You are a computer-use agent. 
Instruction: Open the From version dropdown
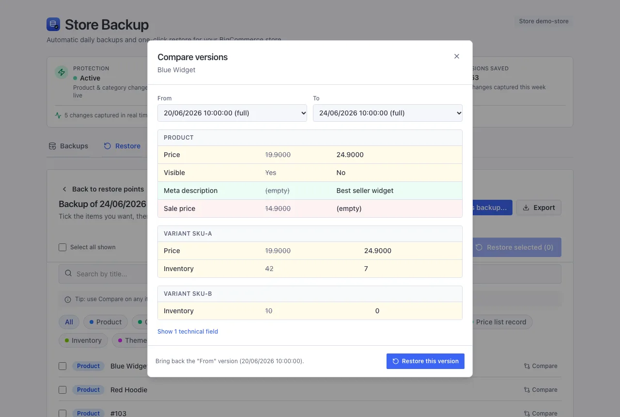click(x=232, y=113)
